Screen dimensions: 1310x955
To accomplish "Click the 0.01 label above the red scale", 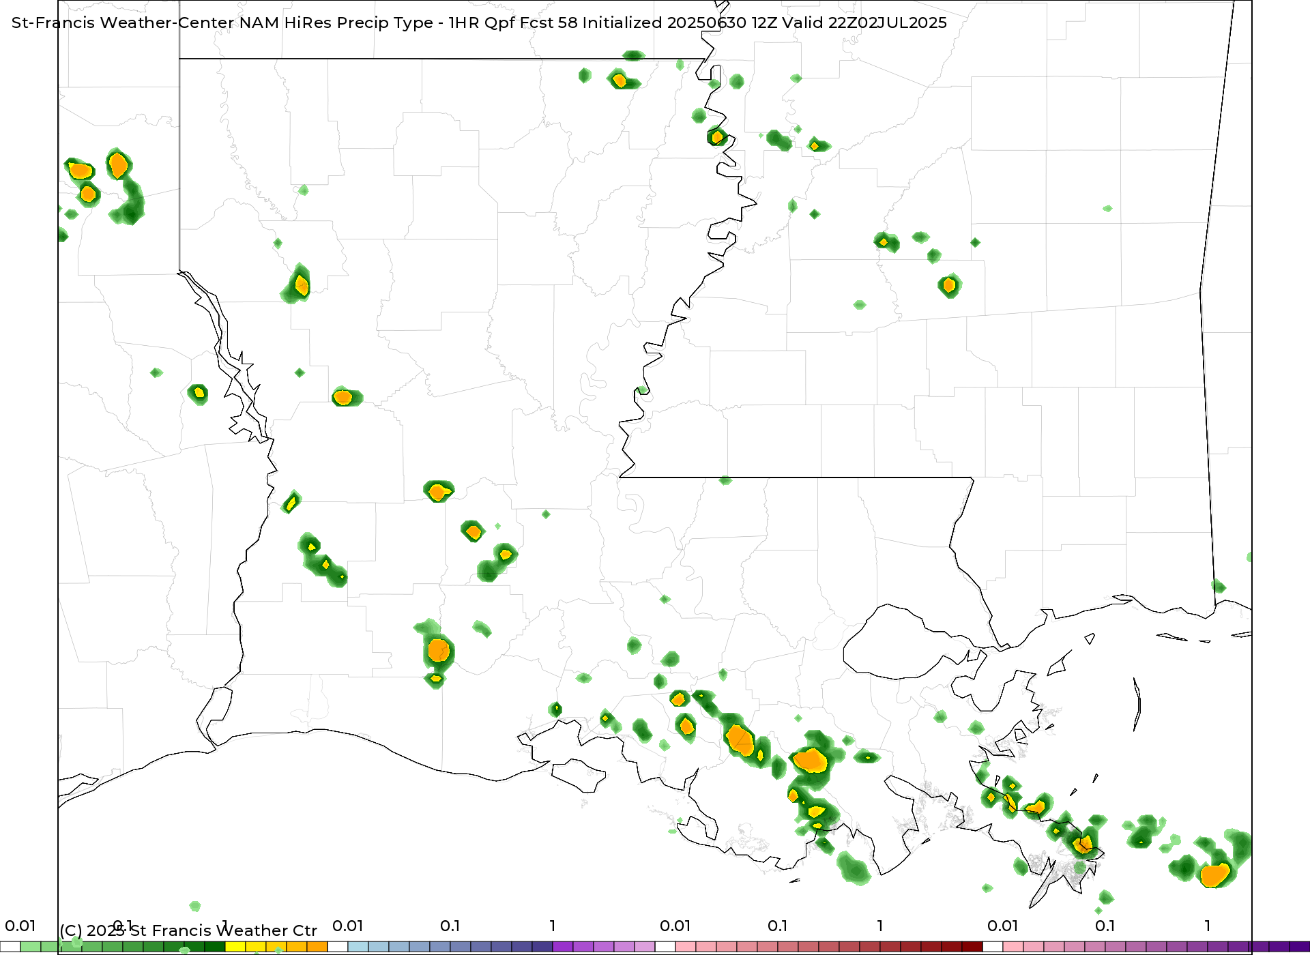I will point(675,926).
